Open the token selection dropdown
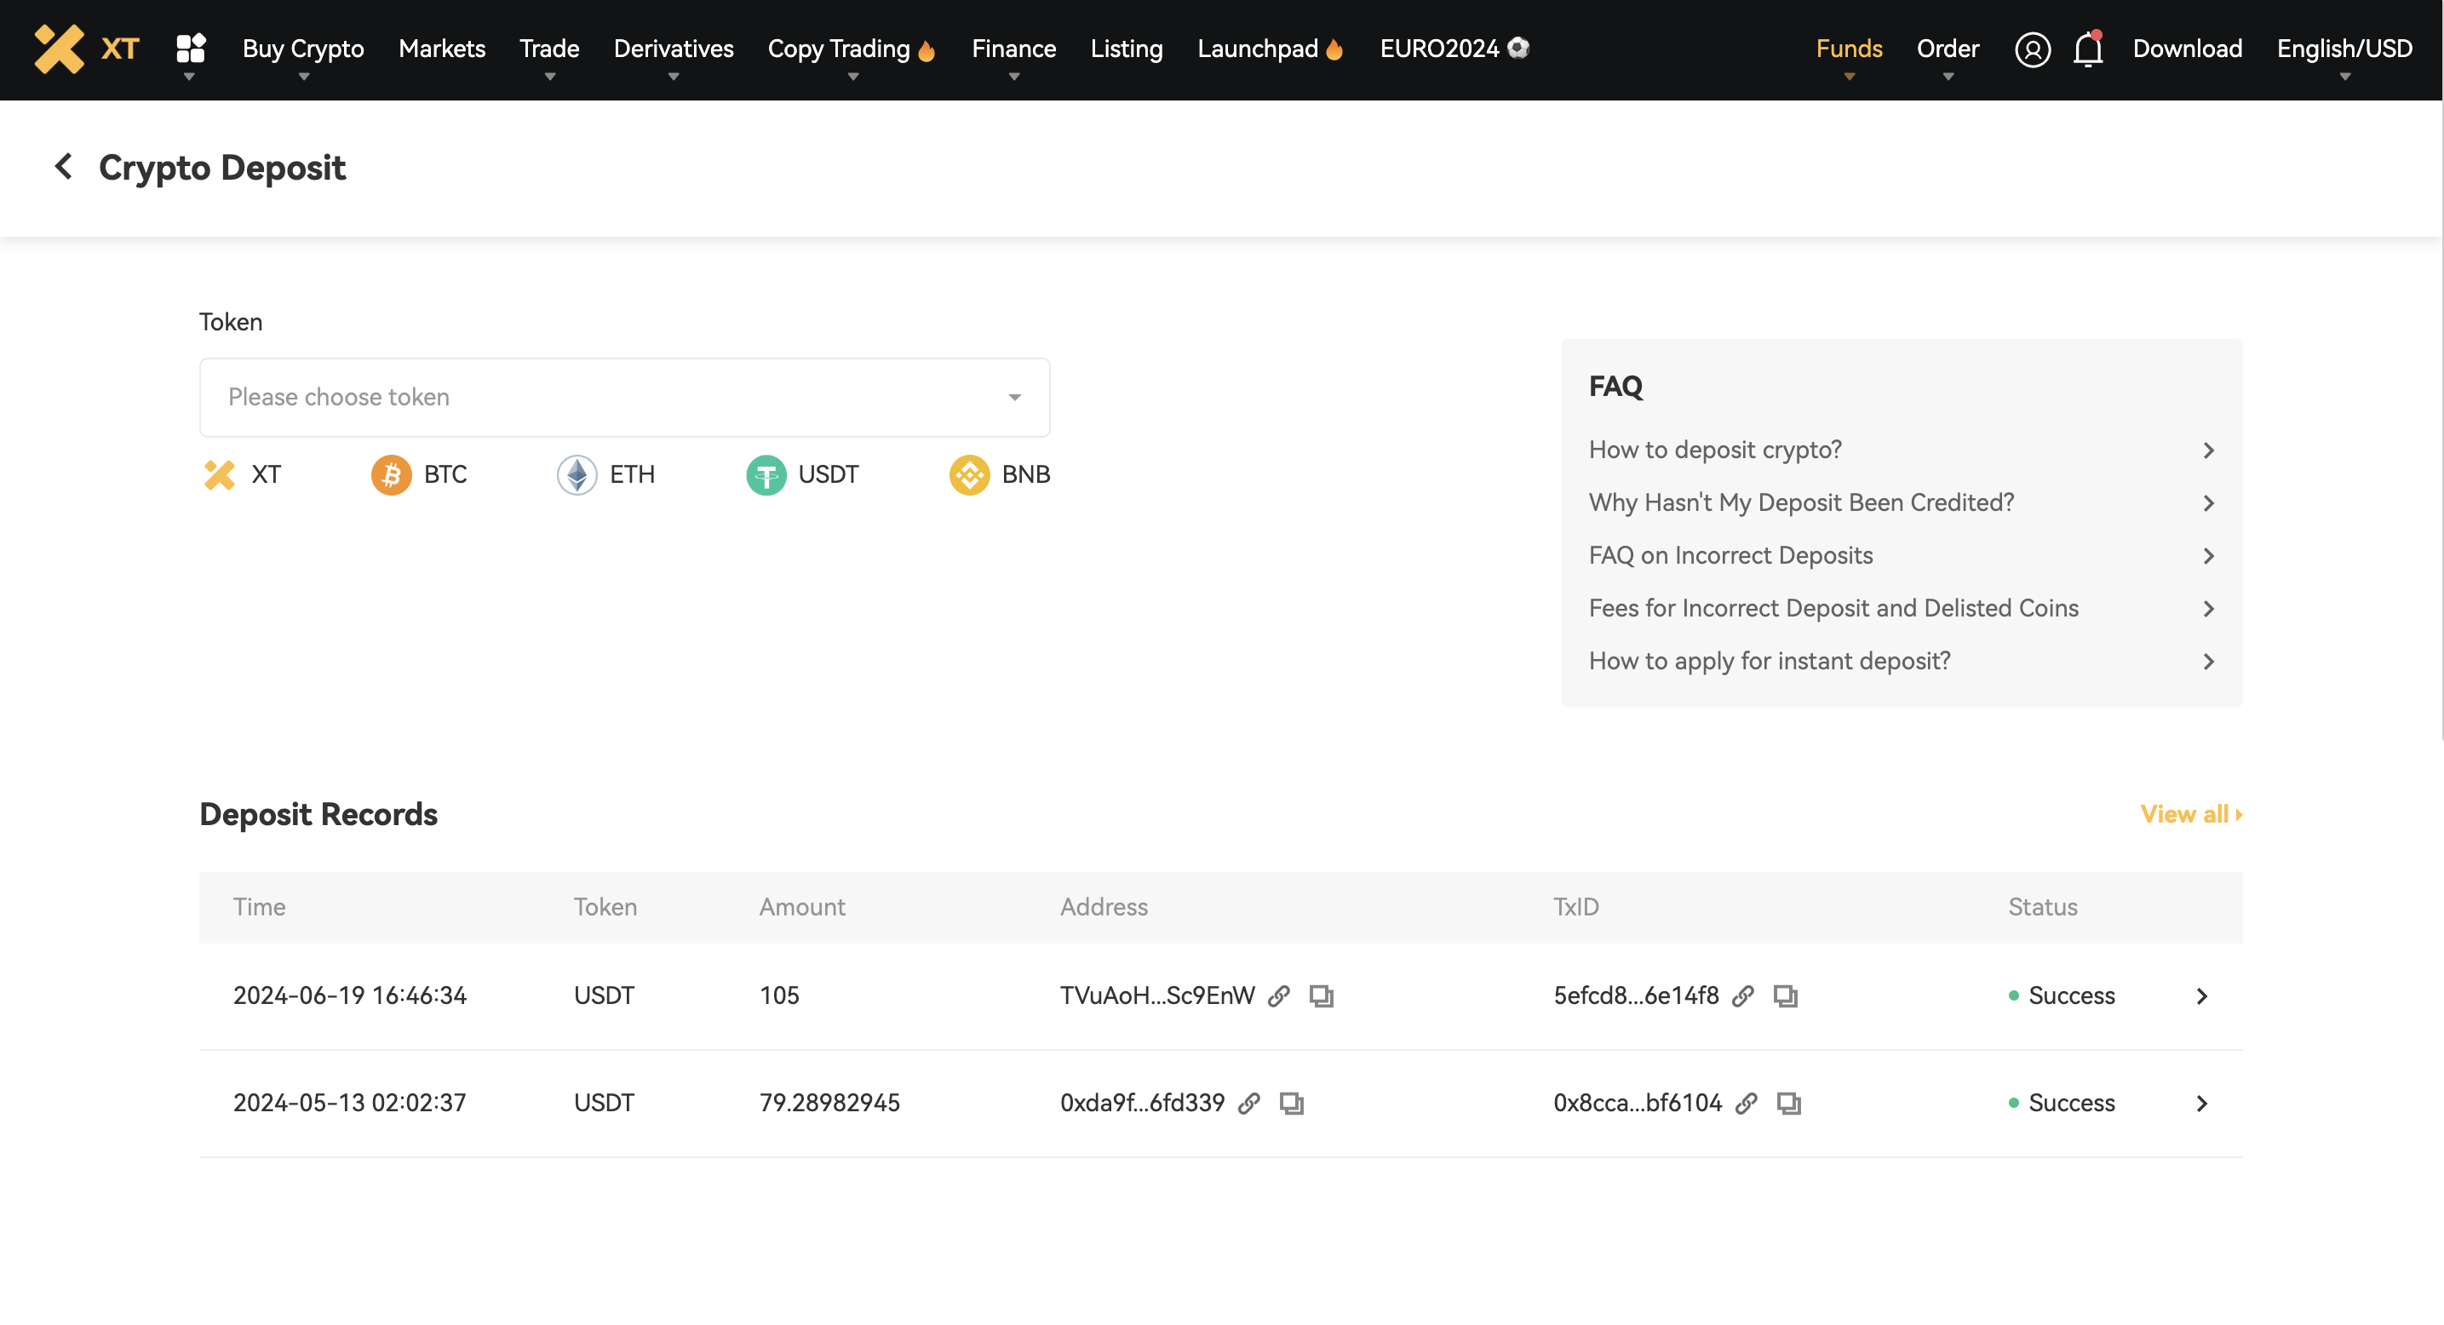The width and height of the screenshot is (2444, 1325). (x=624, y=398)
